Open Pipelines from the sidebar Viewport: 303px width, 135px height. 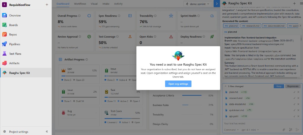coord(26,44)
